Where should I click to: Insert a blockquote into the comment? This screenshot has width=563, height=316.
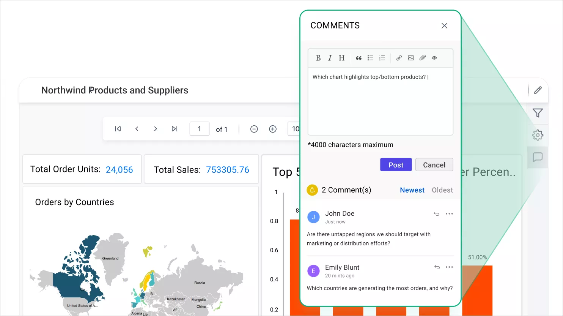click(359, 58)
